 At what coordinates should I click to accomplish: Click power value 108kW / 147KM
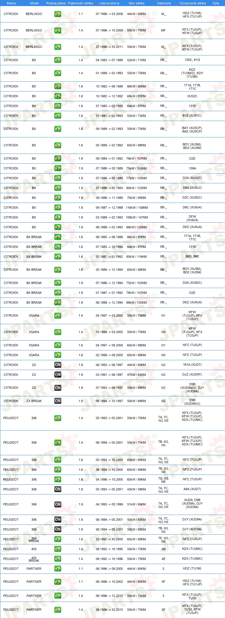click(x=137, y=217)
